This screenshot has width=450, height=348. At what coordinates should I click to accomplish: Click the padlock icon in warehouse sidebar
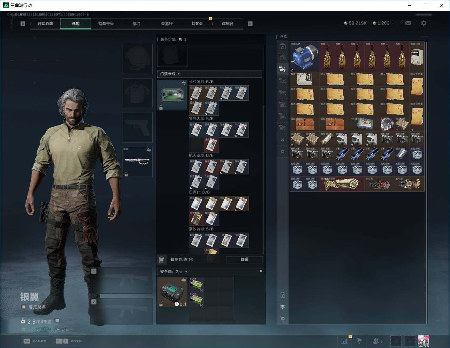pos(283,140)
